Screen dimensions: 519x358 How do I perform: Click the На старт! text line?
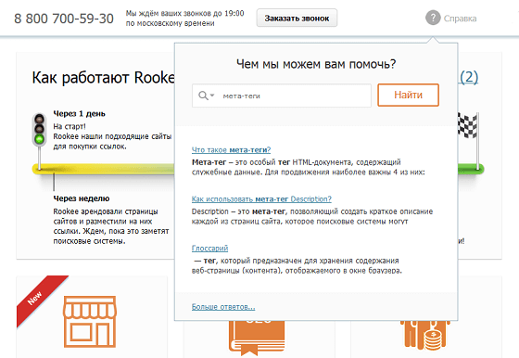coord(70,126)
